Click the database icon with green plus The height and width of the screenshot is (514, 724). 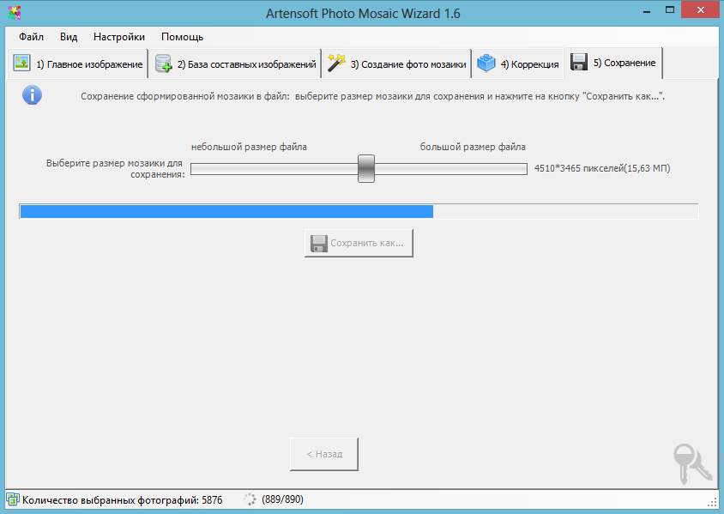click(164, 63)
